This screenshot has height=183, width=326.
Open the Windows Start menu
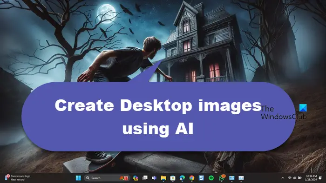click(78, 178)
